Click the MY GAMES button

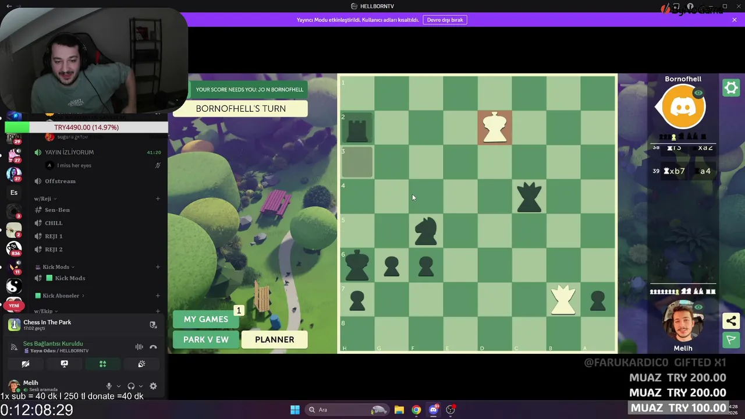pyautogui.click(x=206, y=319)
